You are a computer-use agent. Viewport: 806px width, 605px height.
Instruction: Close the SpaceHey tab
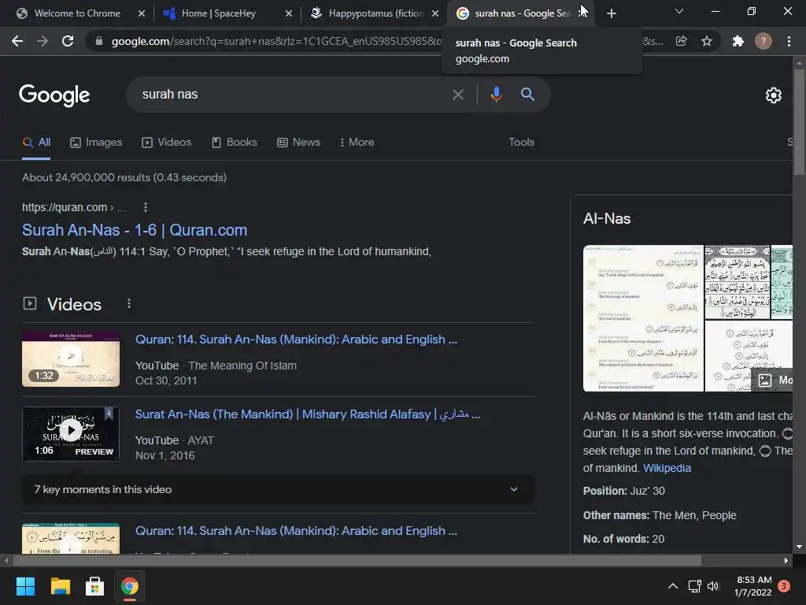tap(289, 13)
